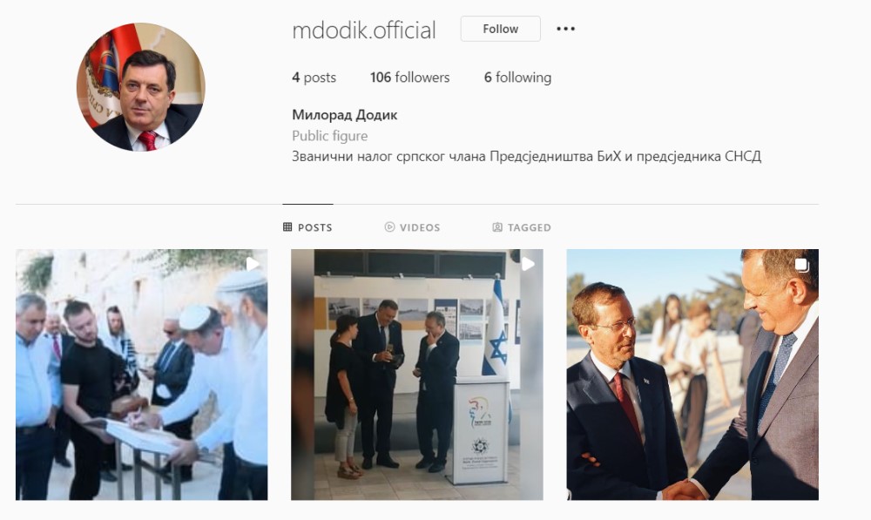Open the round profile picture
871x520 pixels.
point(141,87)
